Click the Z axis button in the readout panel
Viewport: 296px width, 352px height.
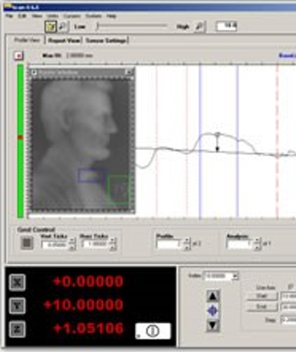(17, 329)
